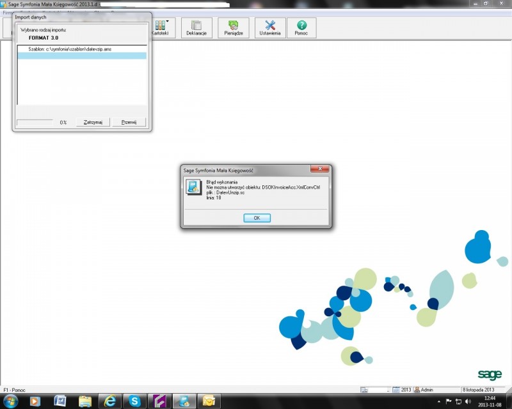The width and height of the screenshot is (512, 409).
Task: Open the purple F application on taskbar
Action: tap(159, 401)
